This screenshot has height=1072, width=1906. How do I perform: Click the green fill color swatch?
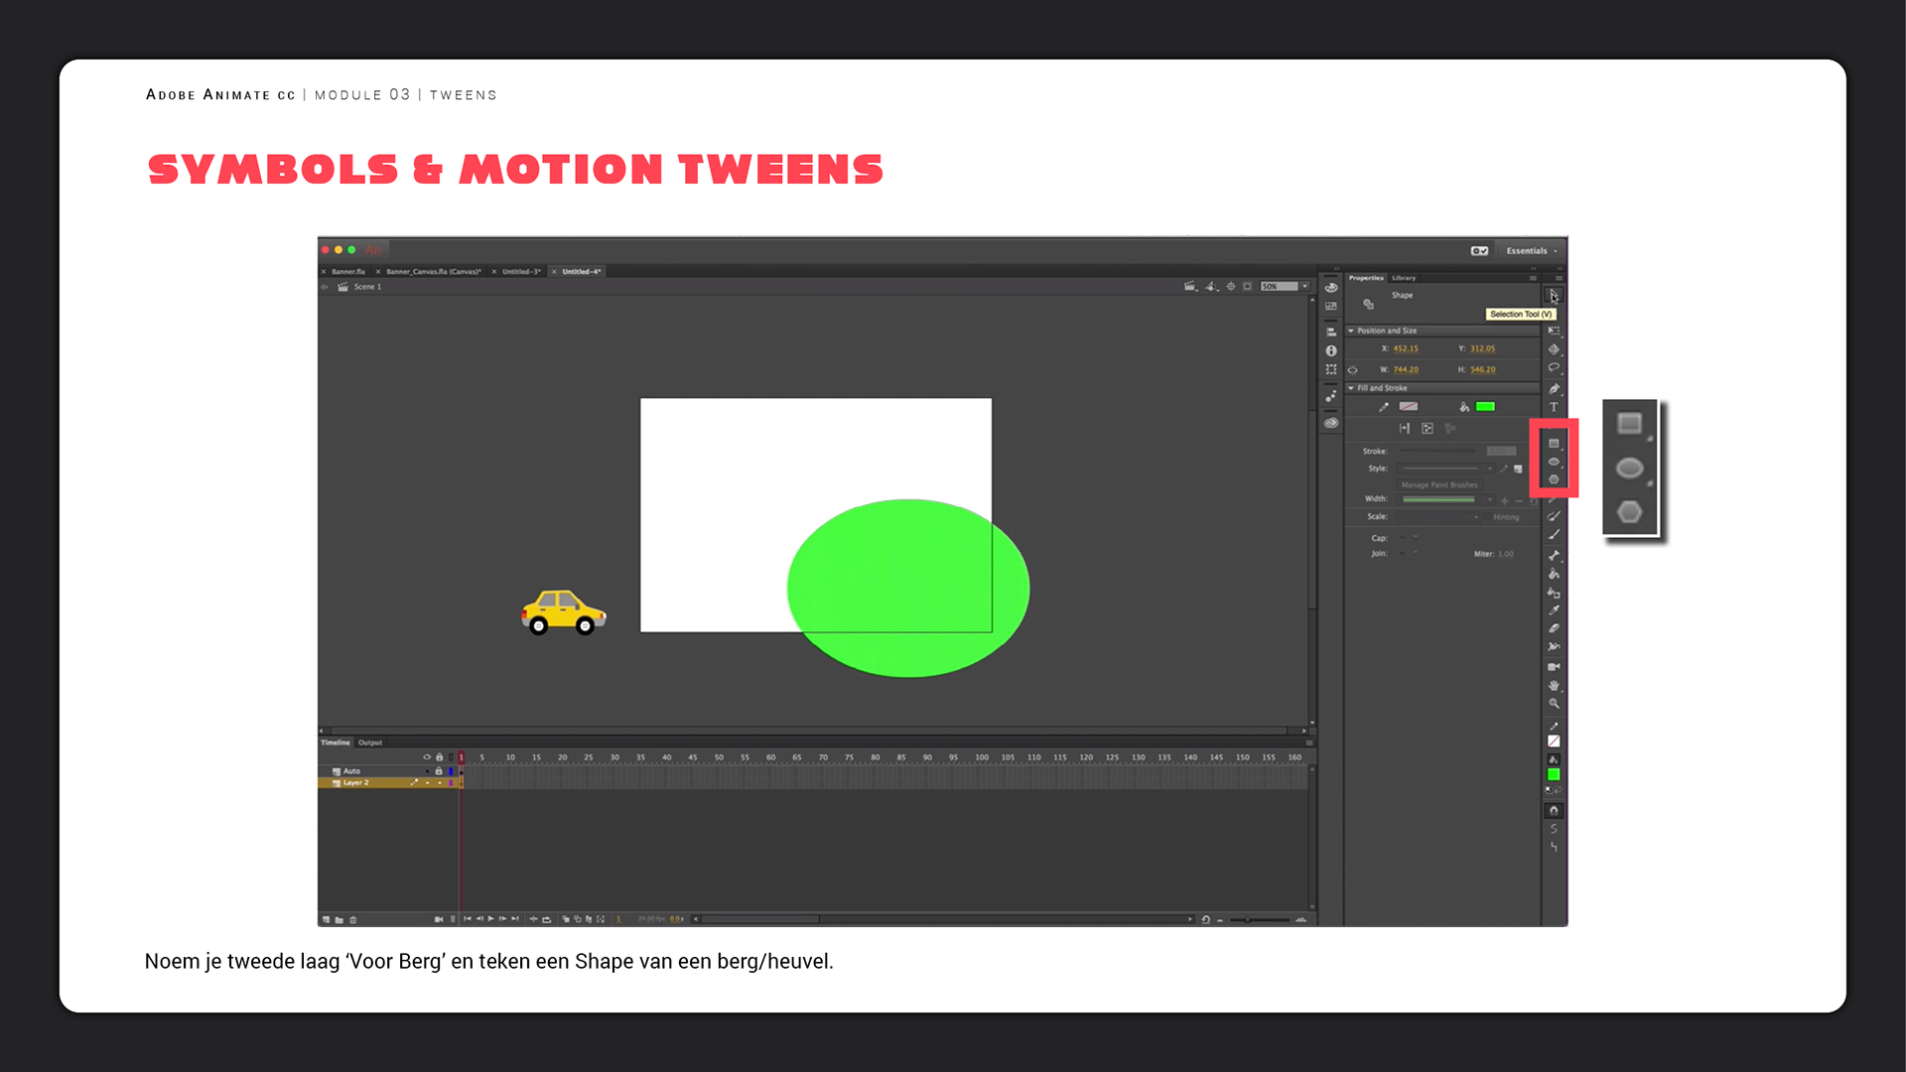[1485, 407]
